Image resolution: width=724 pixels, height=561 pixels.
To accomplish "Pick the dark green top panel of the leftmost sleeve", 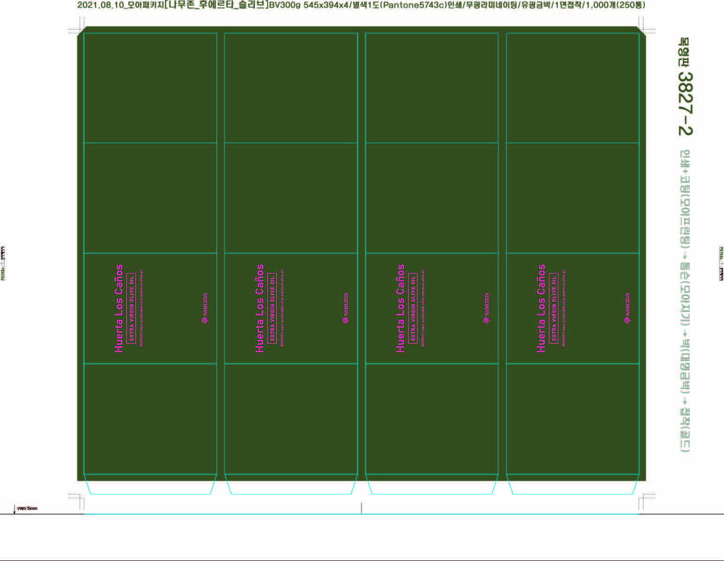I will click(x=150, y=88).
